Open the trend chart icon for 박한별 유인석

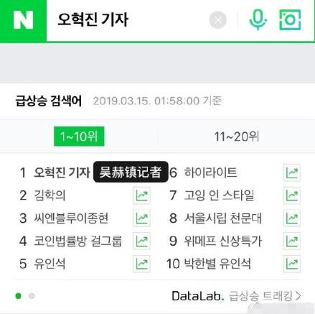(x=292, y=264)
